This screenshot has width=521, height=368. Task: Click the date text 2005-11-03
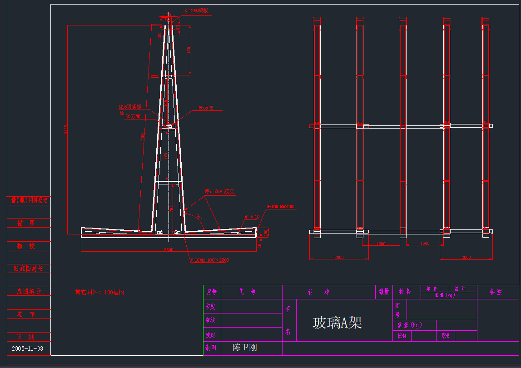coord(28,348)
